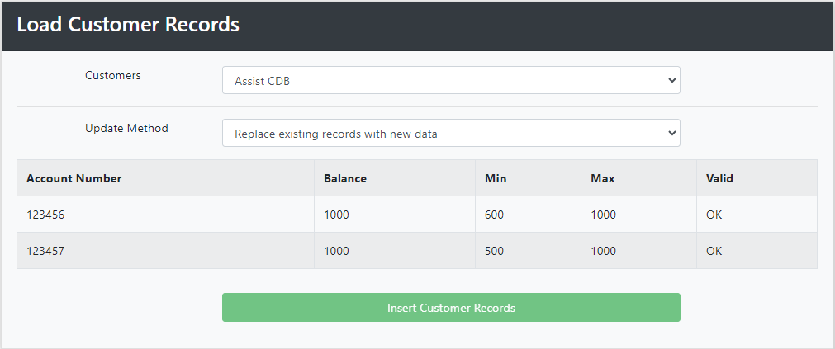The width and height of the screenshot is (835, 349).
Task: Click the Load Customer Records page title
Action: click(x=128, y=25)
